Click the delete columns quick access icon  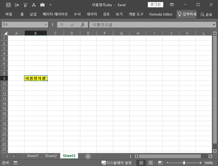point(25,5)
